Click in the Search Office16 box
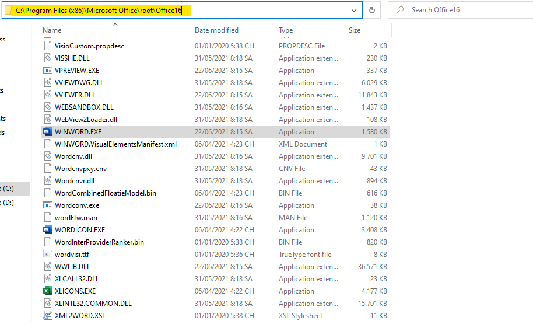This screenshot has height=324, width=533. point(461,10)
